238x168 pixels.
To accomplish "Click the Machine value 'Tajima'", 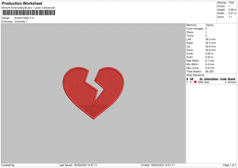I will (209, 25).
